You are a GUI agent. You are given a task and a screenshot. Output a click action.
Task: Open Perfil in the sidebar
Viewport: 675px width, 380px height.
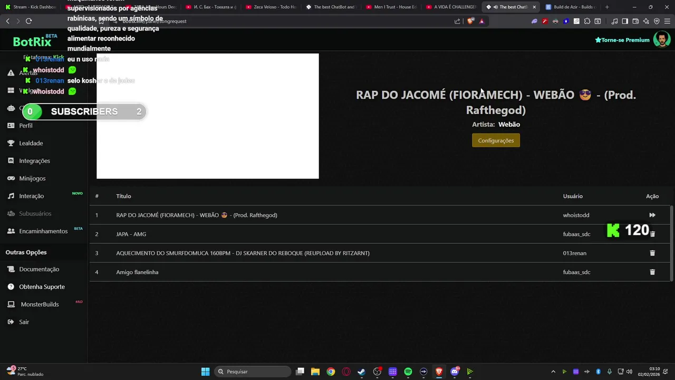(26, 126)
